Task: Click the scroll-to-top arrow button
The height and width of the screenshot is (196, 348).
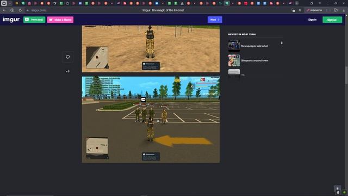Action: (337, 188)
